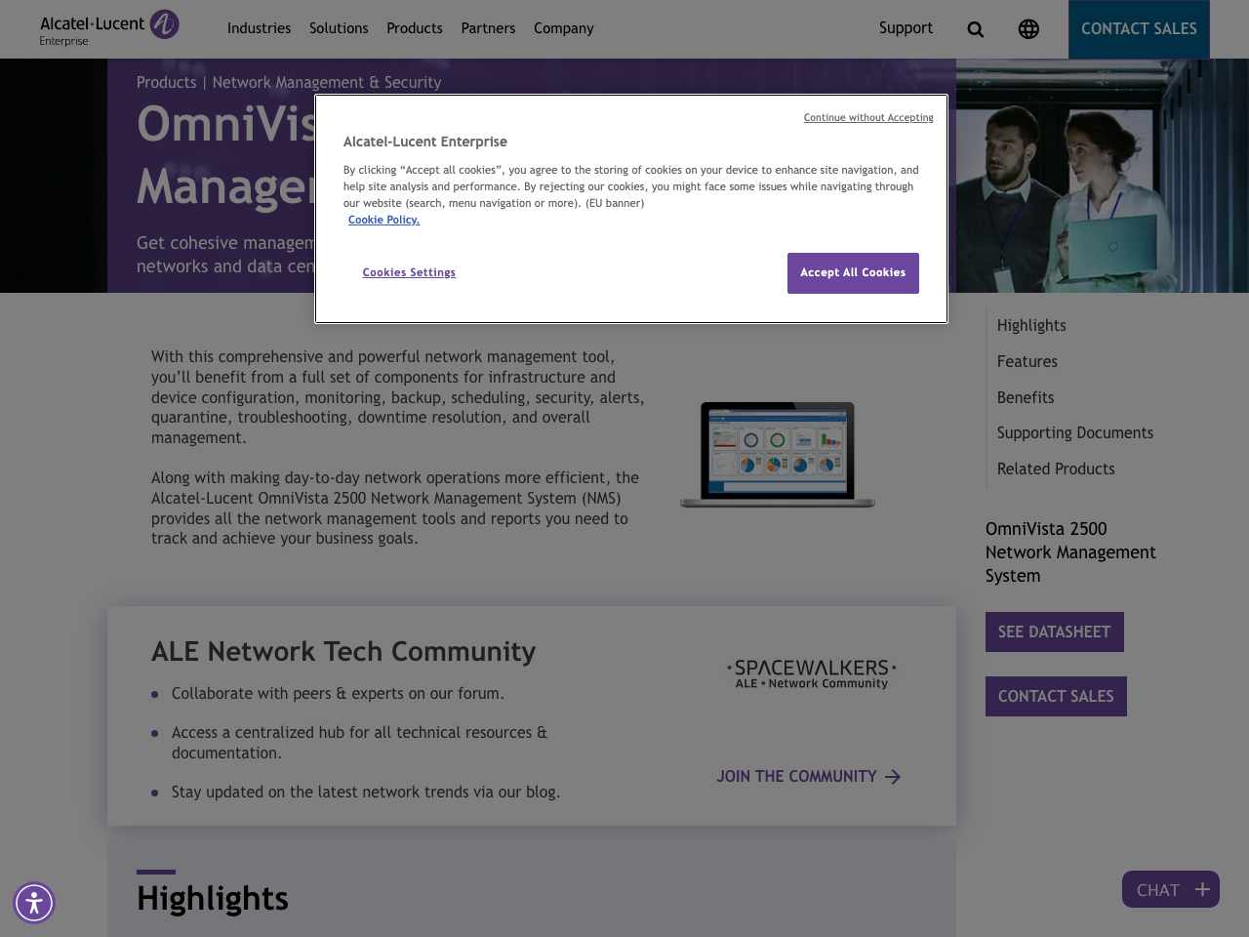
Task: Jump to the Benefits section link
Action: [1025, 397]
